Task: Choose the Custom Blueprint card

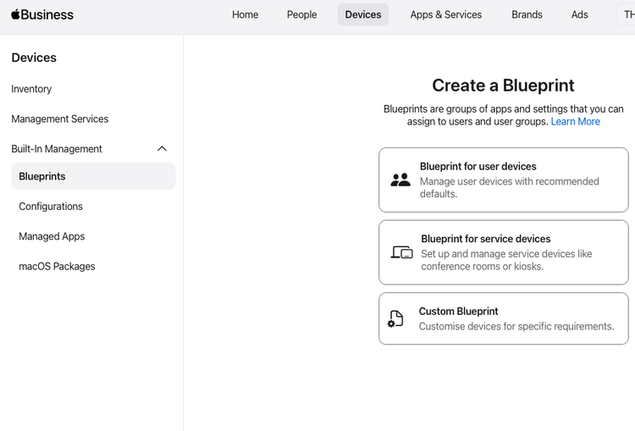Action: point(504,318)
